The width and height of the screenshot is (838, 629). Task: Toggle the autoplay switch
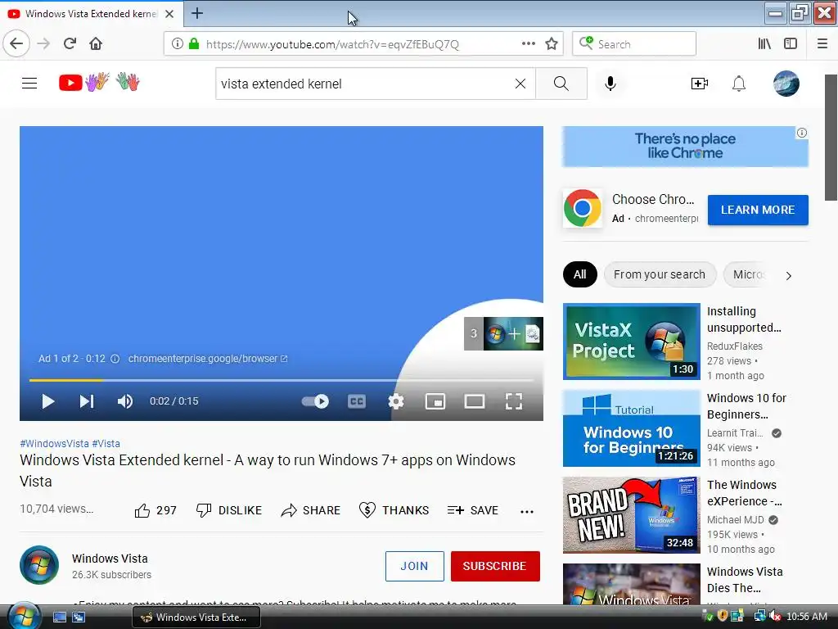click(x=315, y=401)
